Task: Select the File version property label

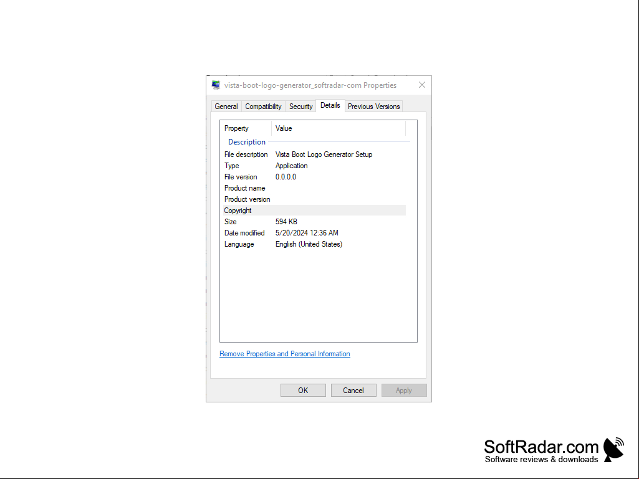Action: point(241,177)
